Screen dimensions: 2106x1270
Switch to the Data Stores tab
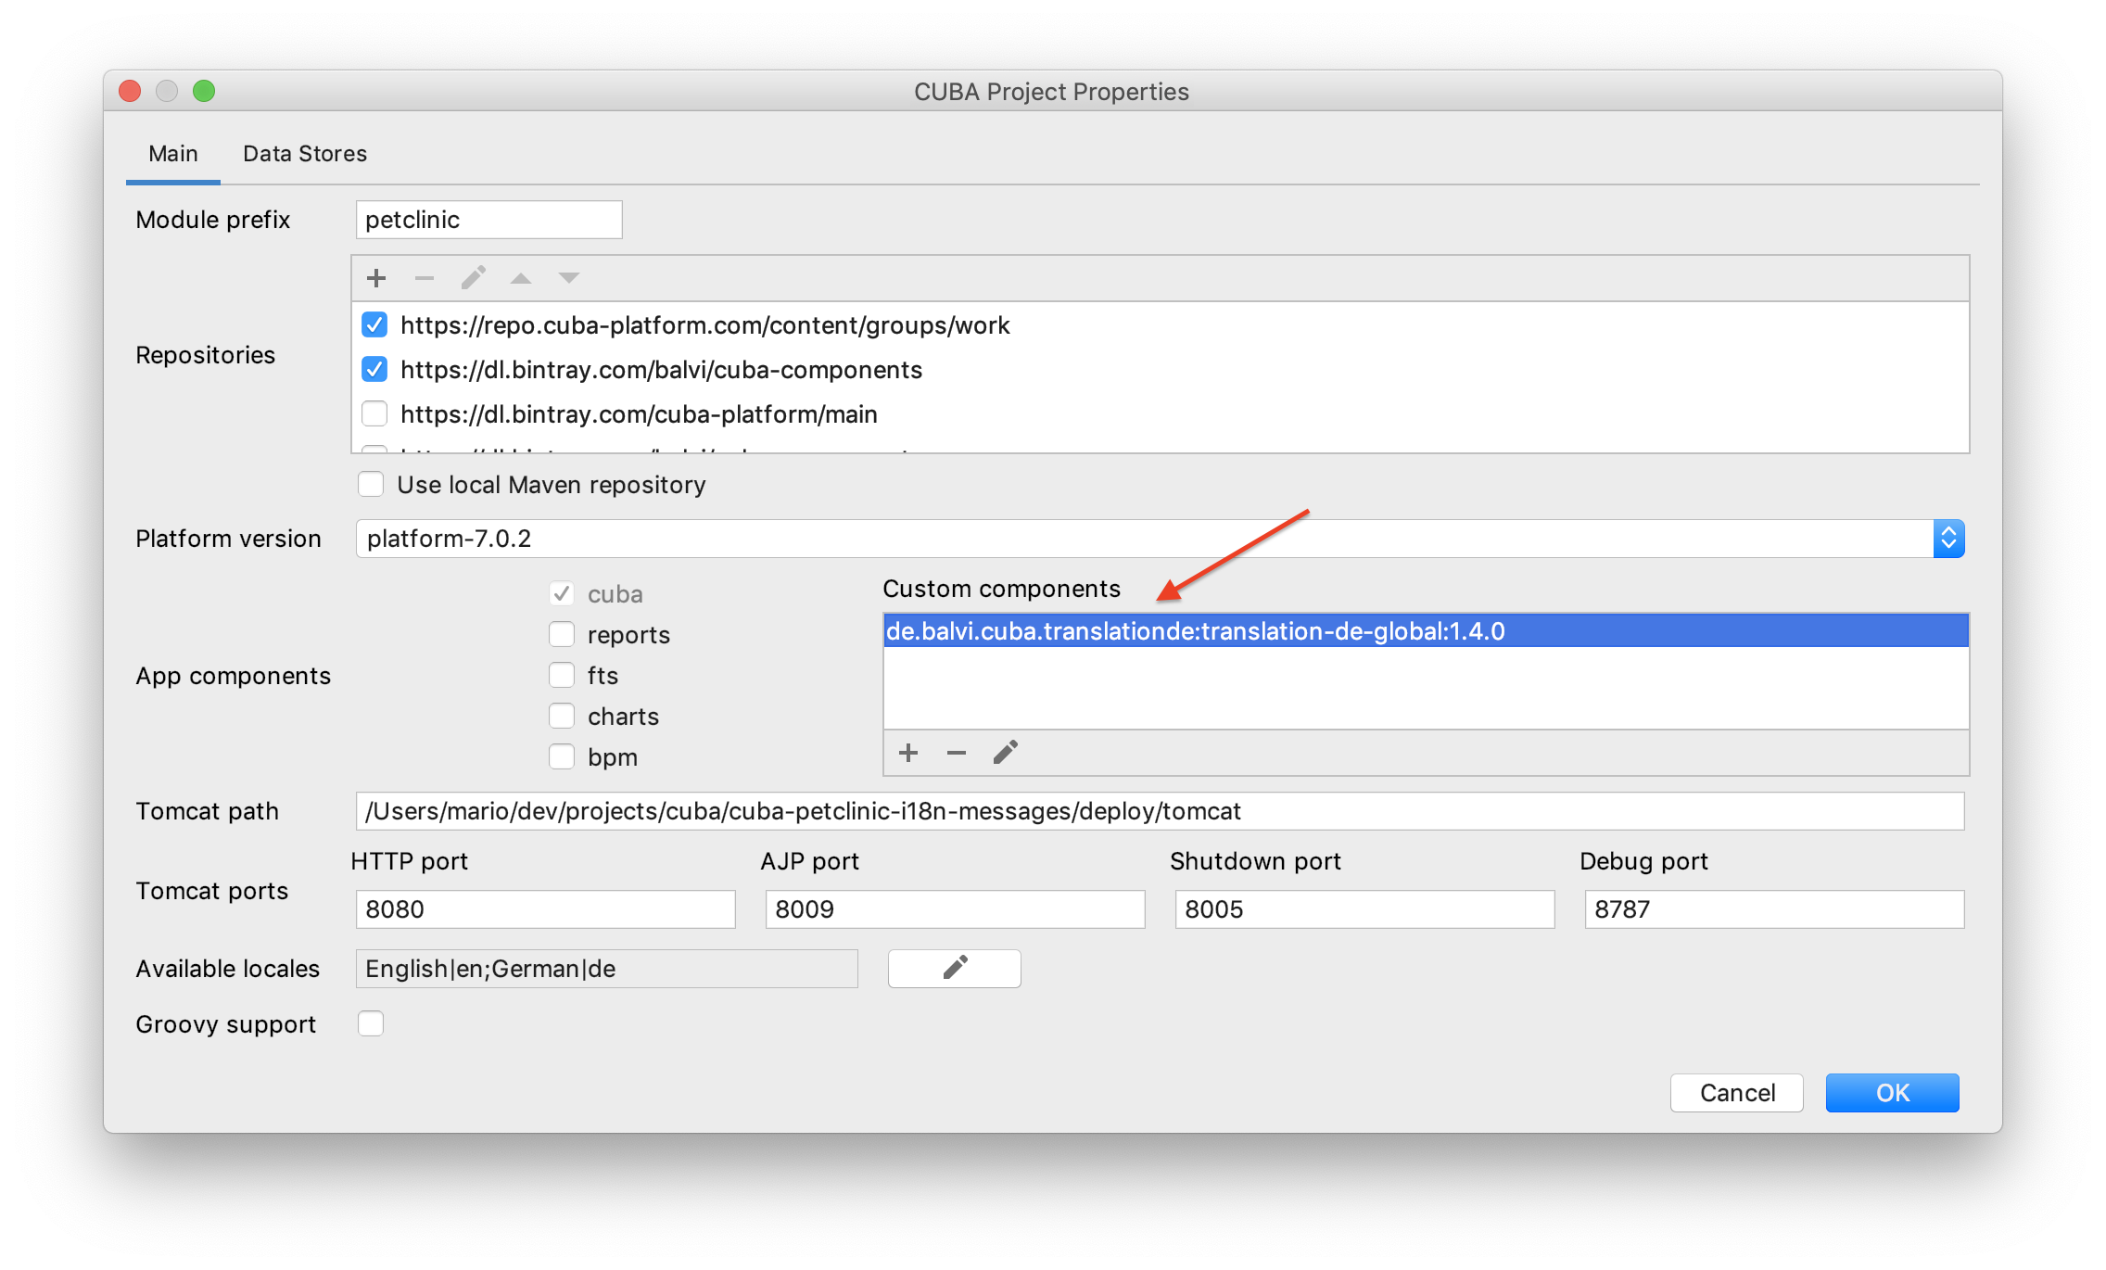pos(301,152)
